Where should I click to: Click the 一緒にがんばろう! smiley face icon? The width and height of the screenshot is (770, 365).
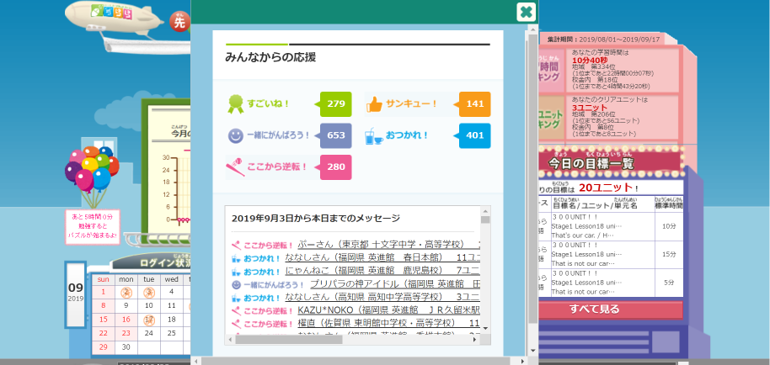tap(235, 135)
